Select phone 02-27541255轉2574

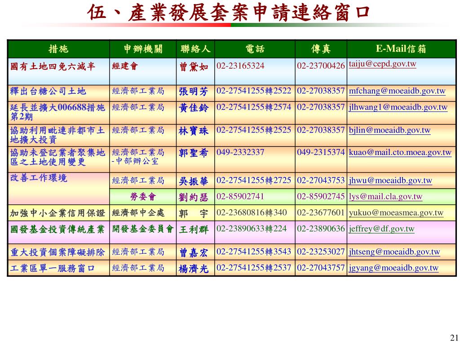click(x=254, y=107)
